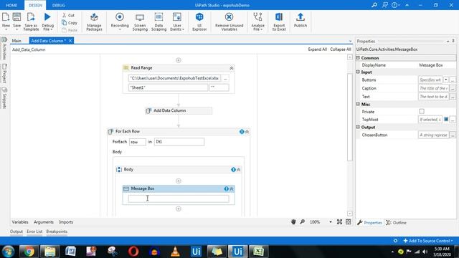Cut the selected activity
Image resolution: width=459 pixels, height=258 pixels.
pyautogui.click(x=69, y=15)
